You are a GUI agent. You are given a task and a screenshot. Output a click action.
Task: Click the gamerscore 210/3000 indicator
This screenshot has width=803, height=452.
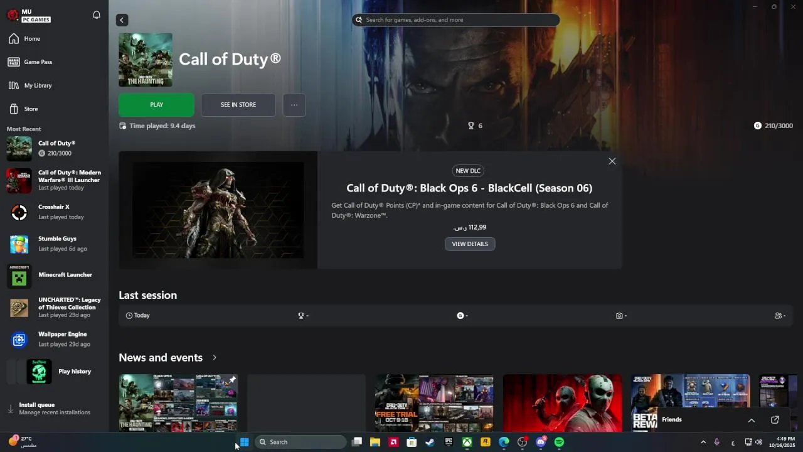[x=773, y=126]
